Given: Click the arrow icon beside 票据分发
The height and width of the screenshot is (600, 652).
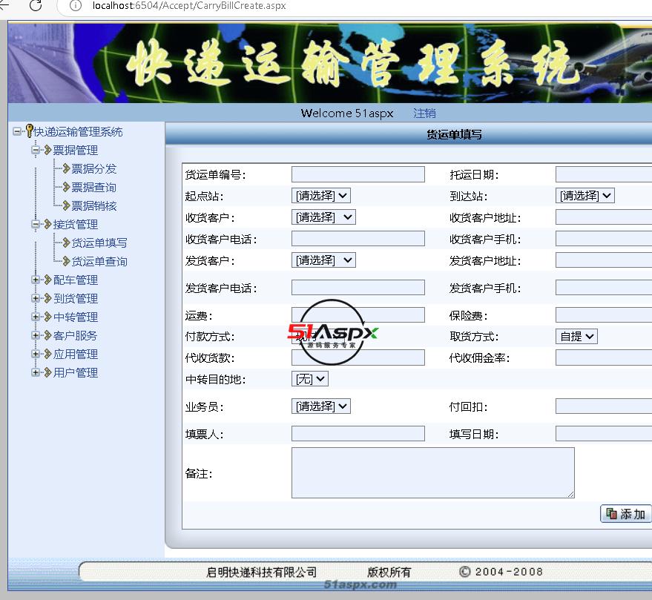Looking at the screenshot, I should (x=66, y=168).
